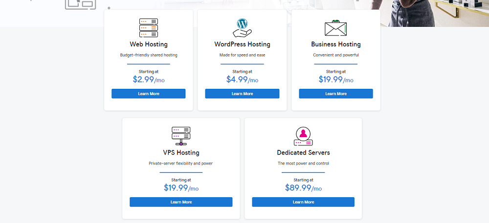Open Learn More for Business Hosting
The image size is (489, 223).
pos(336,94)
